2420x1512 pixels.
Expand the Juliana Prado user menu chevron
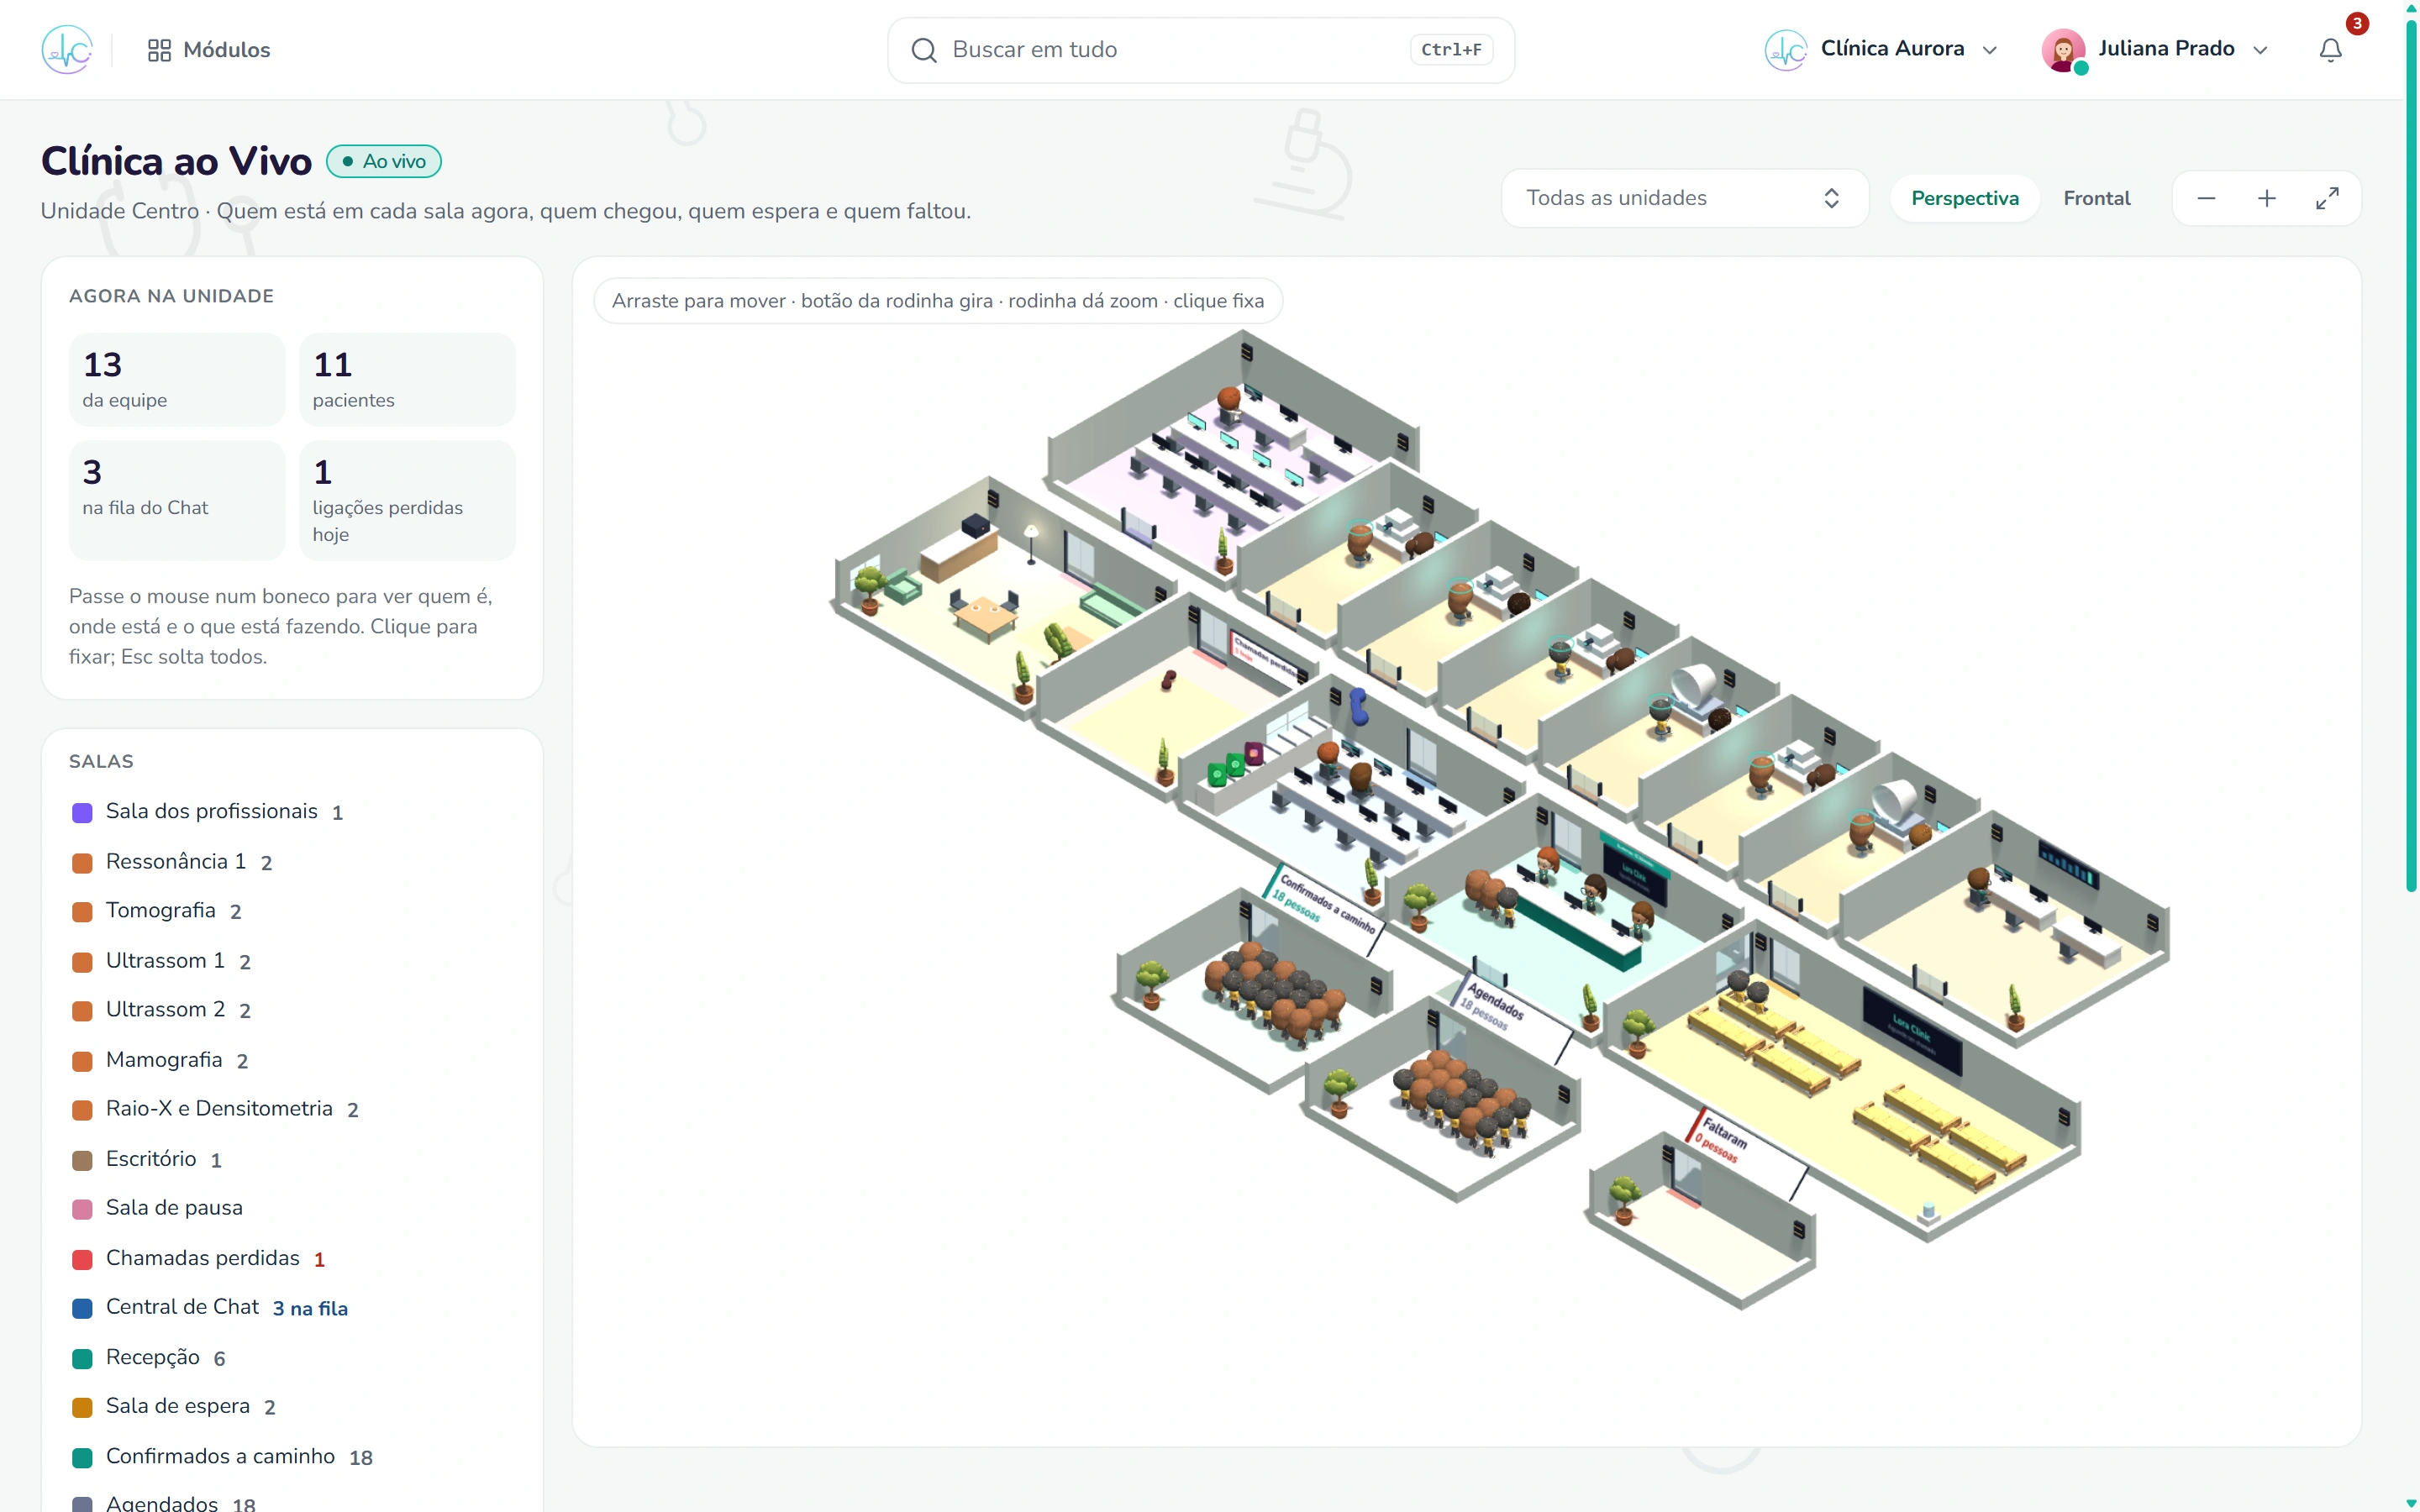point(2260,50)
